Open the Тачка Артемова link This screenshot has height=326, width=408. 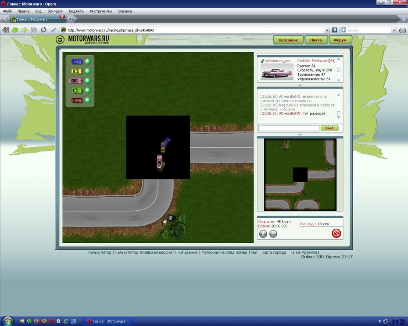pos(304,252)
